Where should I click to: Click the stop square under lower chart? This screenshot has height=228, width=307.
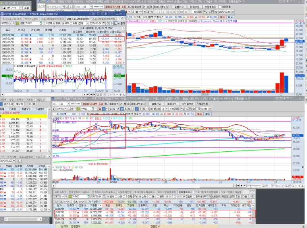[x=241, y=185]
